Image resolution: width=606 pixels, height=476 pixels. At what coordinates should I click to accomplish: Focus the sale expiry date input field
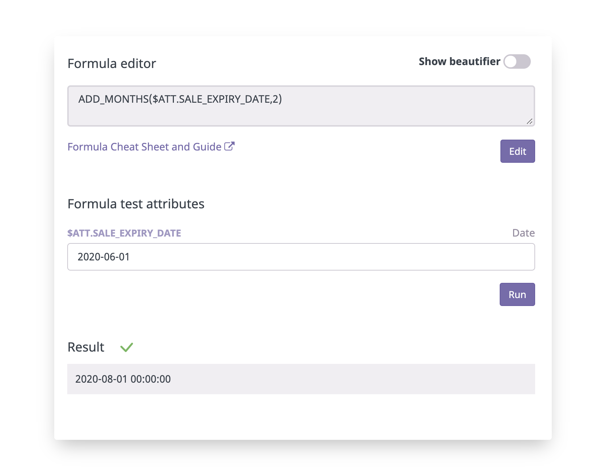tap(301, 257)
